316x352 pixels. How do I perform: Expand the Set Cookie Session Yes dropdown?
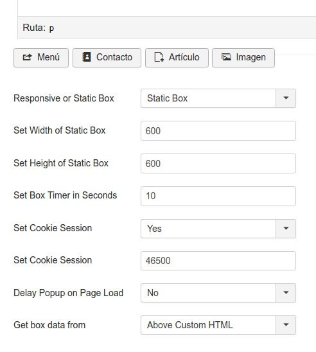218,229
